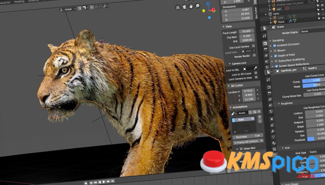This screenshot has width=325, height=185.
Task: Enable the Use Local Camera checkbox
Action: coord(253,46)
